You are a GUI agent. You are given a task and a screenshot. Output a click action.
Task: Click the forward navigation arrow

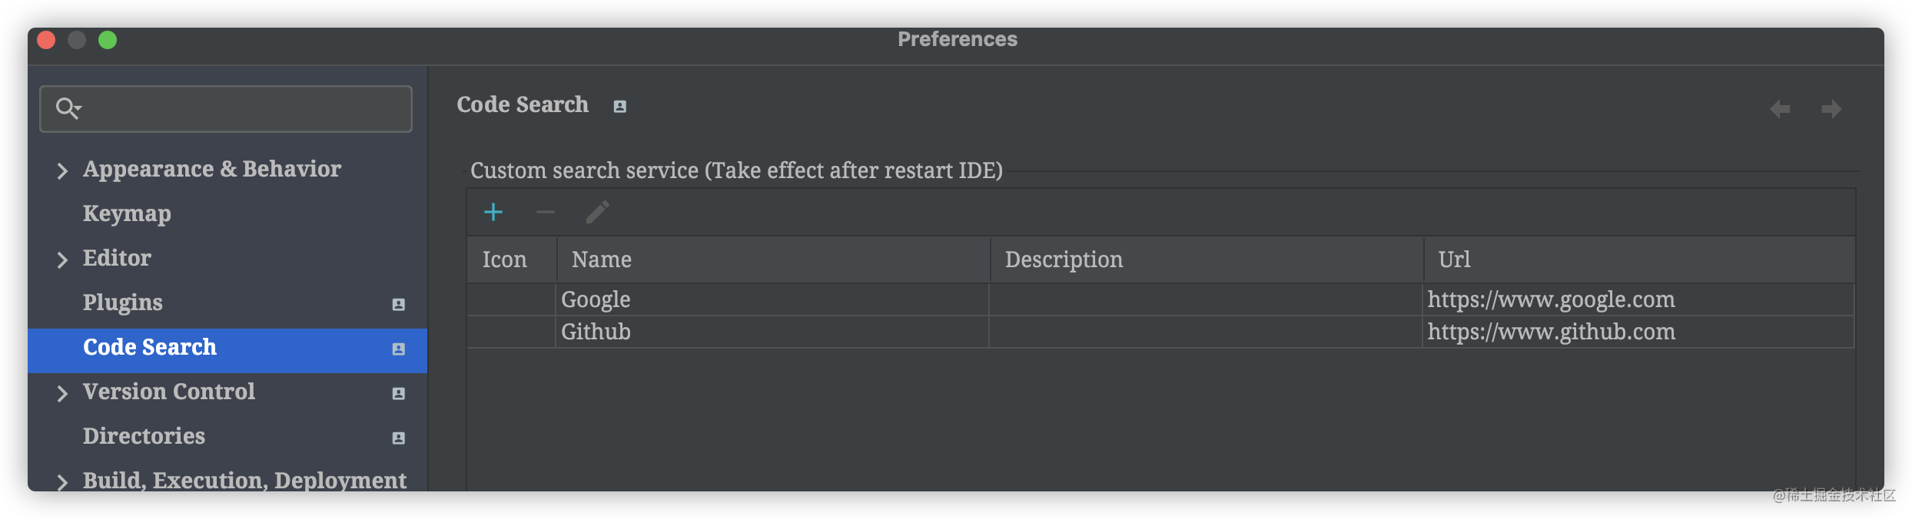click(x=1831, y=107)
